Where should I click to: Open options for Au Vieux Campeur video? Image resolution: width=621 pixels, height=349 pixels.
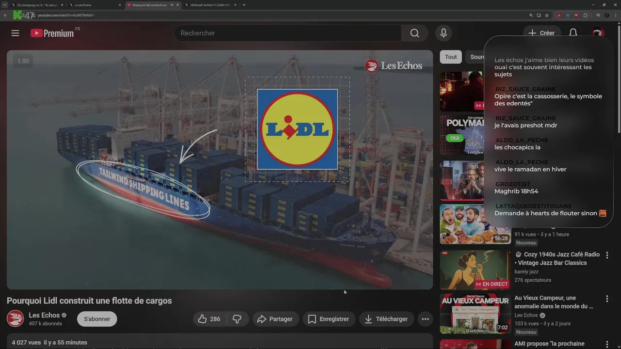point(607,299)
